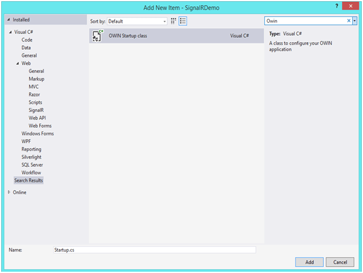Collapse the Web tree node
Viewport: 363px width, 273px height.
click(x=18, y=64)
